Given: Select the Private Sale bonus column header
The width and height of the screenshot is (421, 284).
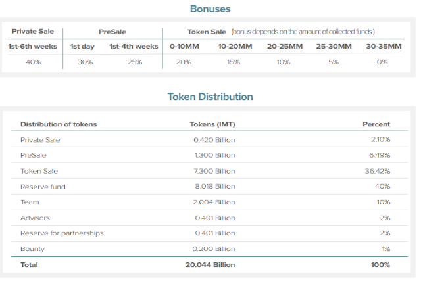Looking at the screenshot, I should point(33,31).
